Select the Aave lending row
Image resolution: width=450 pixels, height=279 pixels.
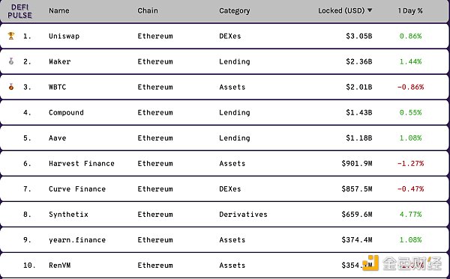coord(224,138)
